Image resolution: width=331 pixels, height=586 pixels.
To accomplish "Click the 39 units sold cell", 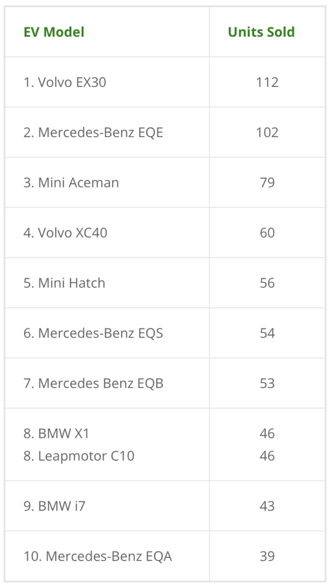I will tap(267, 556).
